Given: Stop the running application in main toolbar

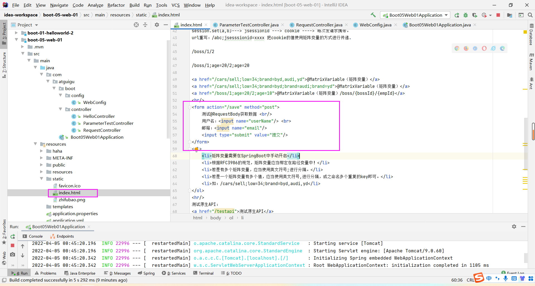Looking at the screenshot, I should (x=498, y=15).
